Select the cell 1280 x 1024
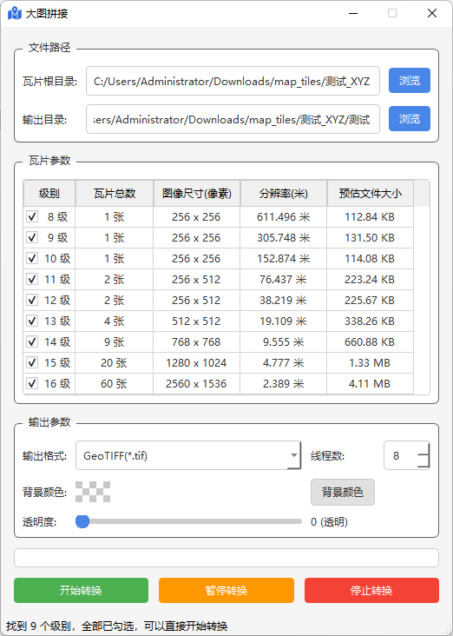Image resolution: width=453 pixels, height=636 pixels. pos(196,362)
